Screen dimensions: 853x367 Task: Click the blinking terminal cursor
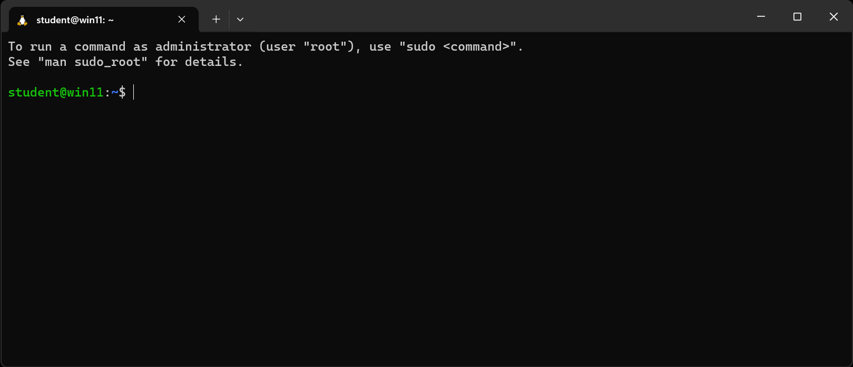point(133,92)
